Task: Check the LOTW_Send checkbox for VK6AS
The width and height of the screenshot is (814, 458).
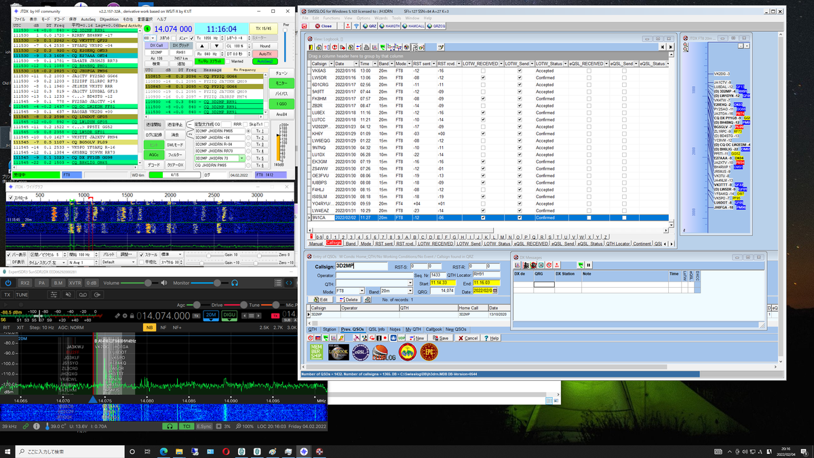Action: 519,71
